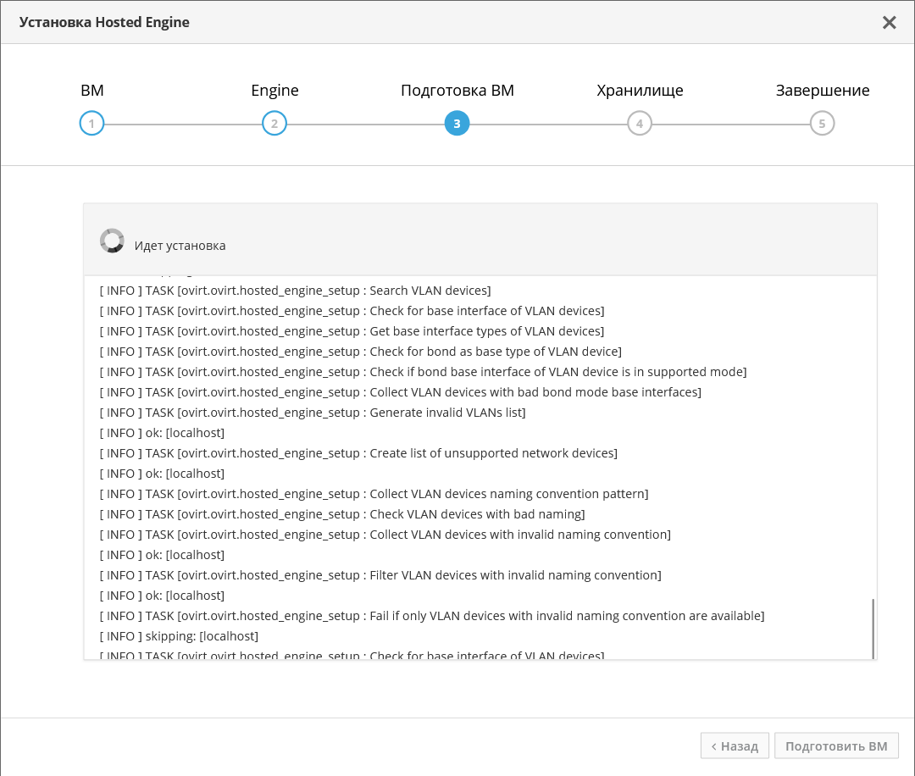915x776 pixels.
Task: Select wizard step 5 circle (Завершение)
Action: point(822,123)
